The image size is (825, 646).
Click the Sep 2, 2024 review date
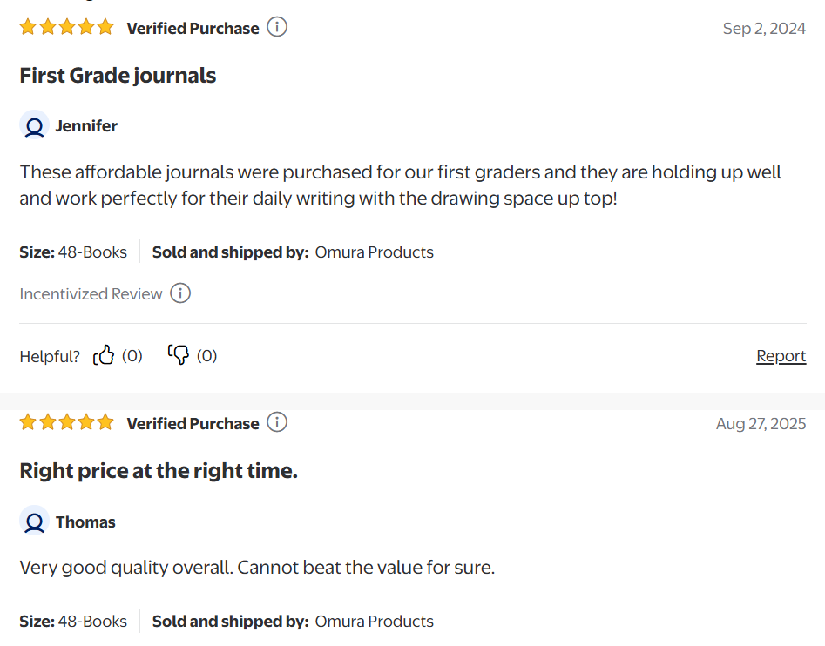tap(764, 29)
